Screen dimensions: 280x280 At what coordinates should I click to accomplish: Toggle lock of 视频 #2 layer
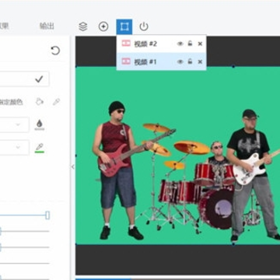tap(190, 44)
